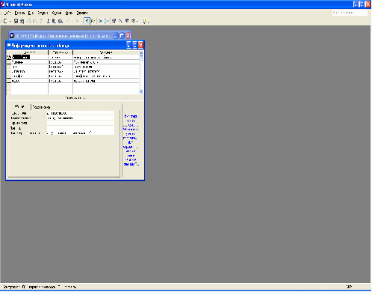This screenshot has width=372, height=292.
Task: Open the Справка menu
Action: point(82,13)
